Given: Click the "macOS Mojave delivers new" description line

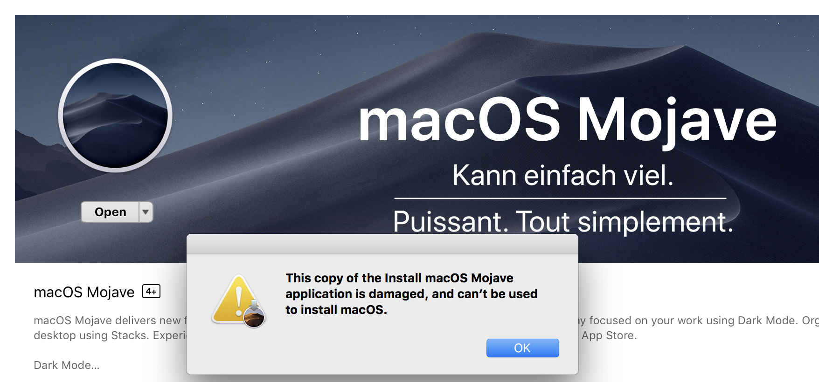Looking at the screenshot, I should click(110, 321).
